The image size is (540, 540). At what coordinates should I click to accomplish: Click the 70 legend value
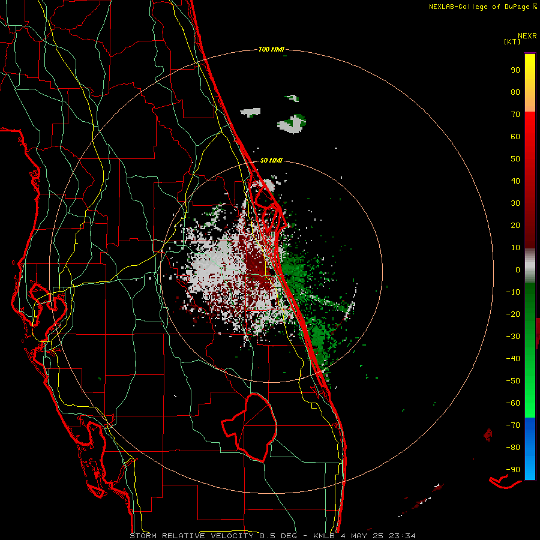(515, 115)
